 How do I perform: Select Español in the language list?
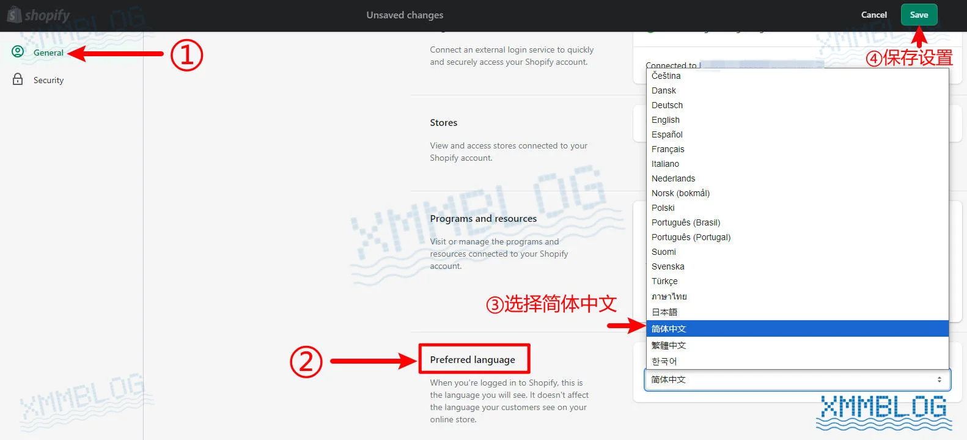tap(797, 134)
